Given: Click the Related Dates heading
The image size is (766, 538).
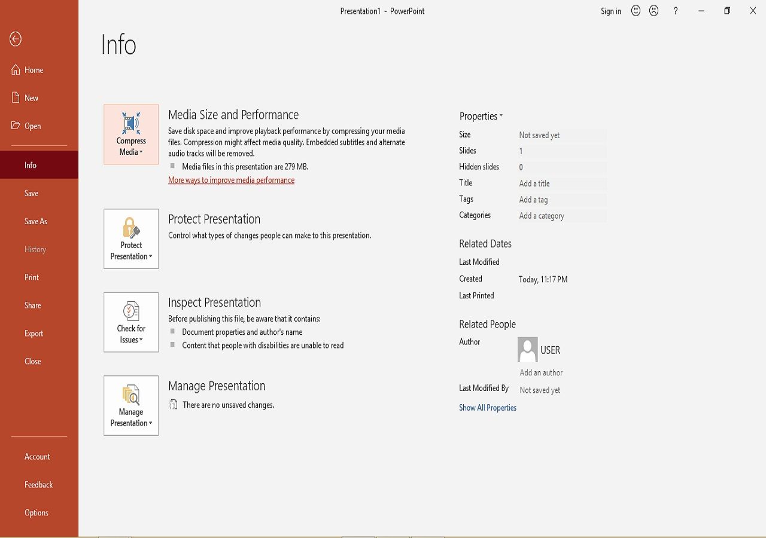Looking at the screenshot, I should (x=485, y=243).
